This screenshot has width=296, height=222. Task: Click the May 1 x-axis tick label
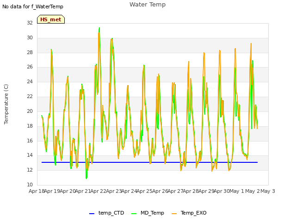(237, 191)
